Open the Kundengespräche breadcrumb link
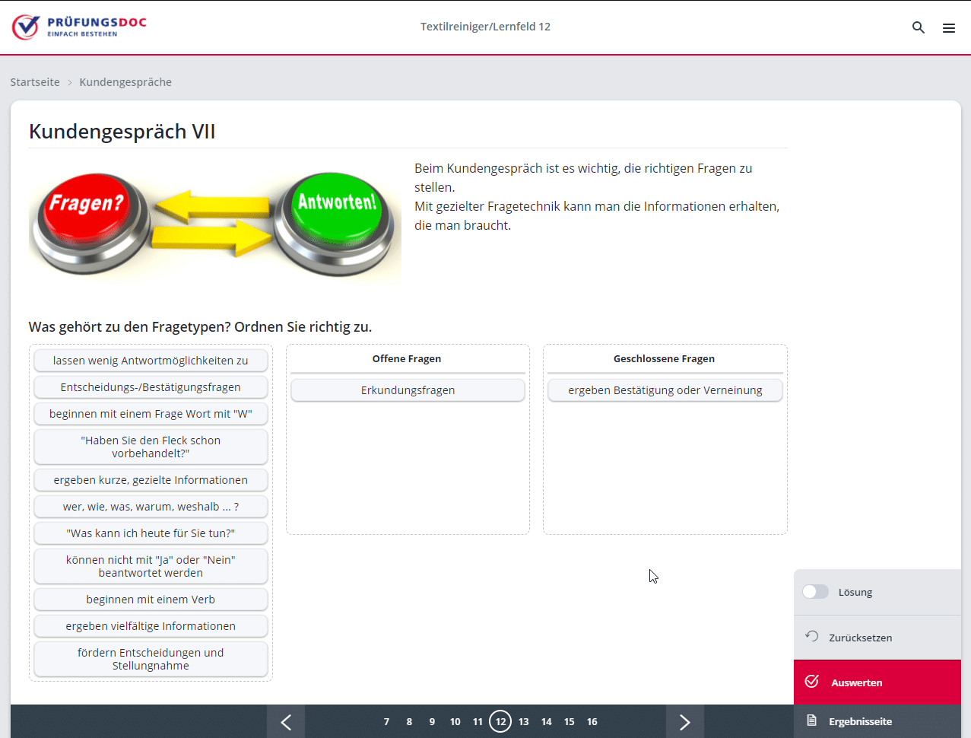The width and height of the screenshot is (971, 738). click(x=125, y=82)
